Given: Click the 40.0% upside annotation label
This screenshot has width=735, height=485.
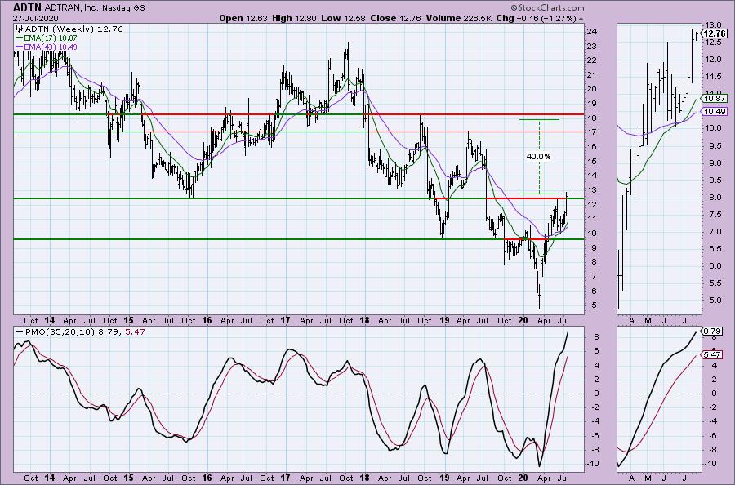Looking at the screenshot, I should tap(538, 157).
